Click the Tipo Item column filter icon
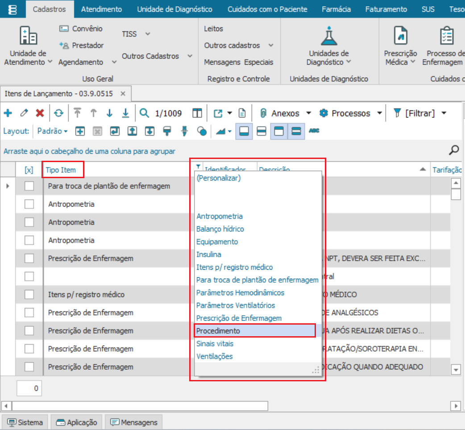This screenshot has height=430, width=465. (x=198, y=167)
